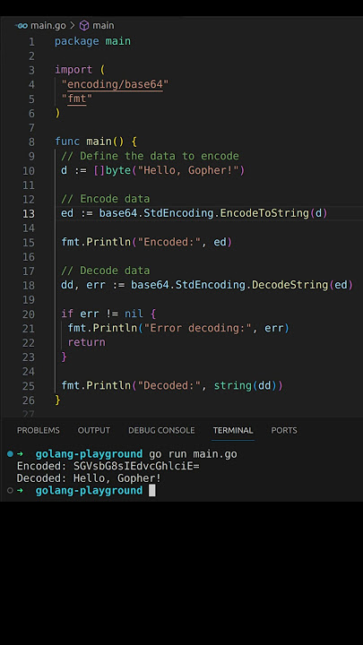Click the Go file icon in breadcrumb
Image resolution: width=363 pixels, height=645 pixels.
(x=22, y=25)
